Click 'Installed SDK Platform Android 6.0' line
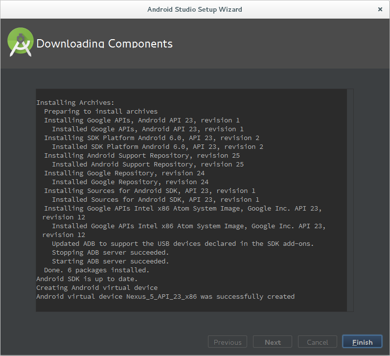The image size is (390, 356). (x=158, y=146)
